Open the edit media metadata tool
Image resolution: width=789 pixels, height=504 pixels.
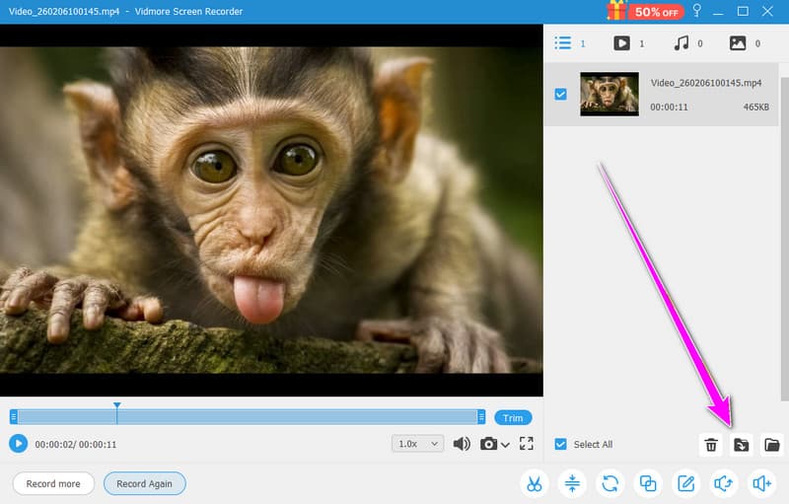(x=685, y=483)
